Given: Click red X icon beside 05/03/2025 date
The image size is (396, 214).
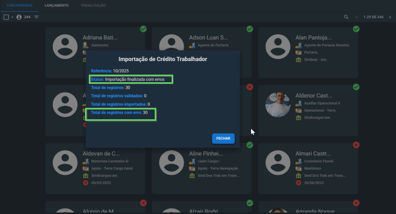Looking at the screenshot, I should (x=86, y=183).
